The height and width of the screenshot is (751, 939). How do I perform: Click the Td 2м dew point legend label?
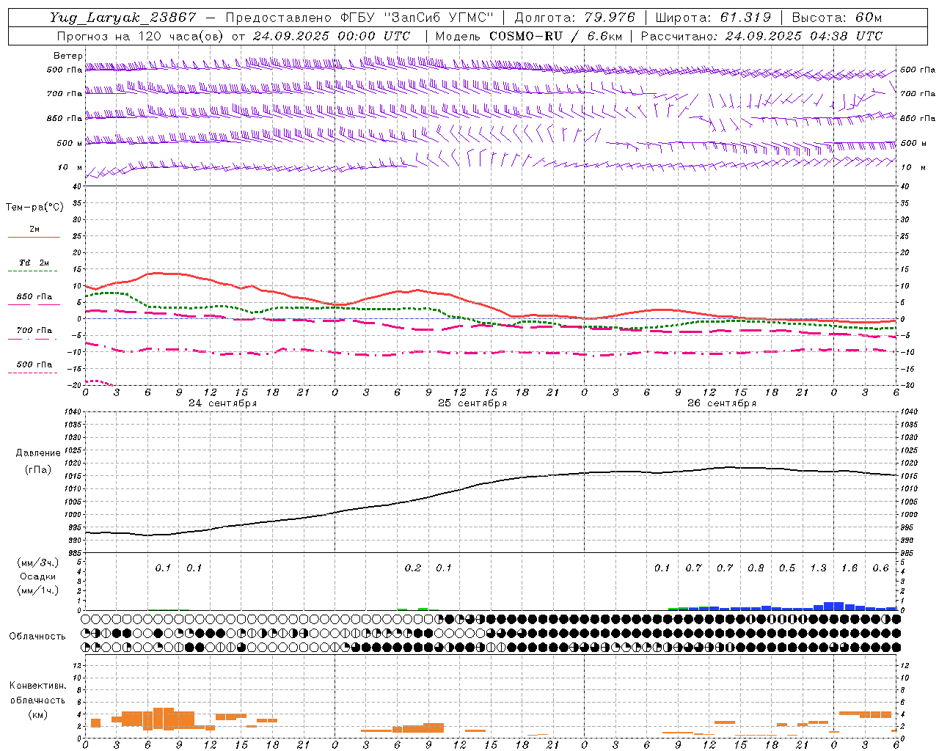[34, 263]
